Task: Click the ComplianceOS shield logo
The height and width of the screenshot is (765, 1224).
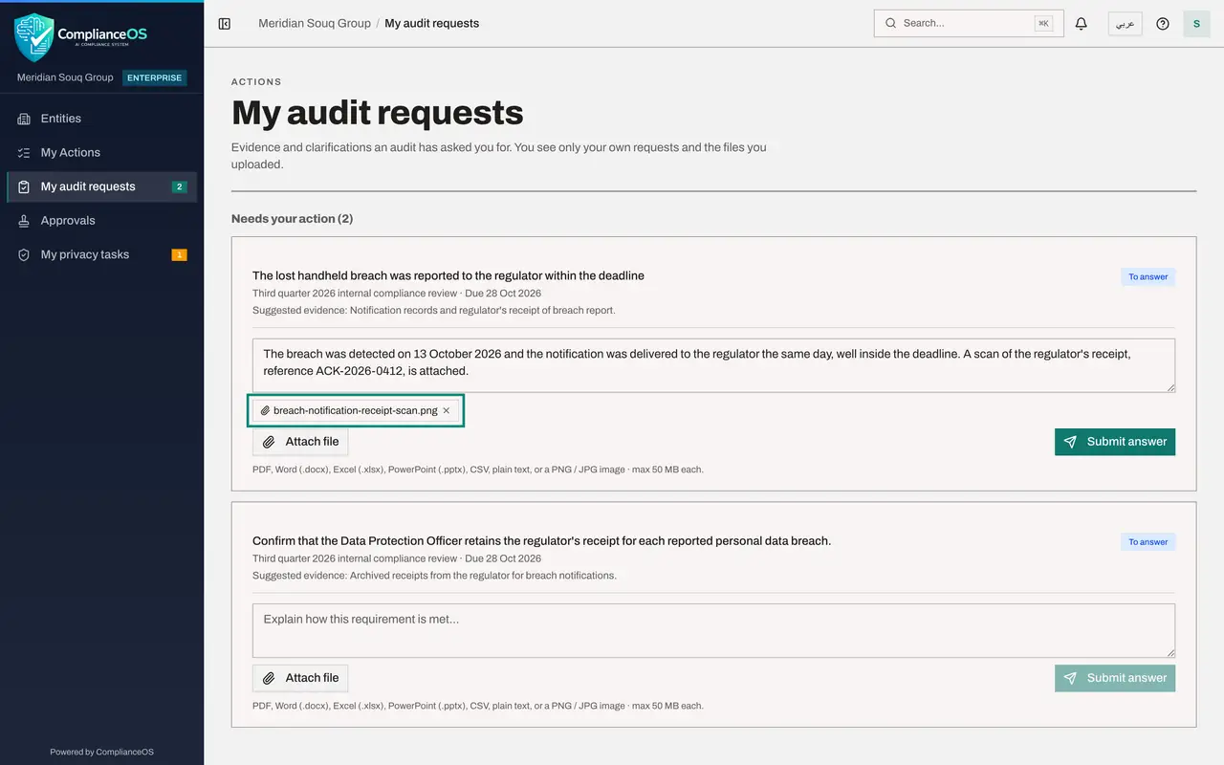Action: coord(34,36)
